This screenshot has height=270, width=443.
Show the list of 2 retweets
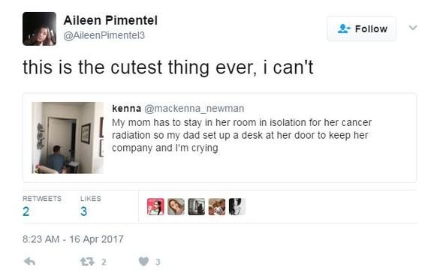42,206
